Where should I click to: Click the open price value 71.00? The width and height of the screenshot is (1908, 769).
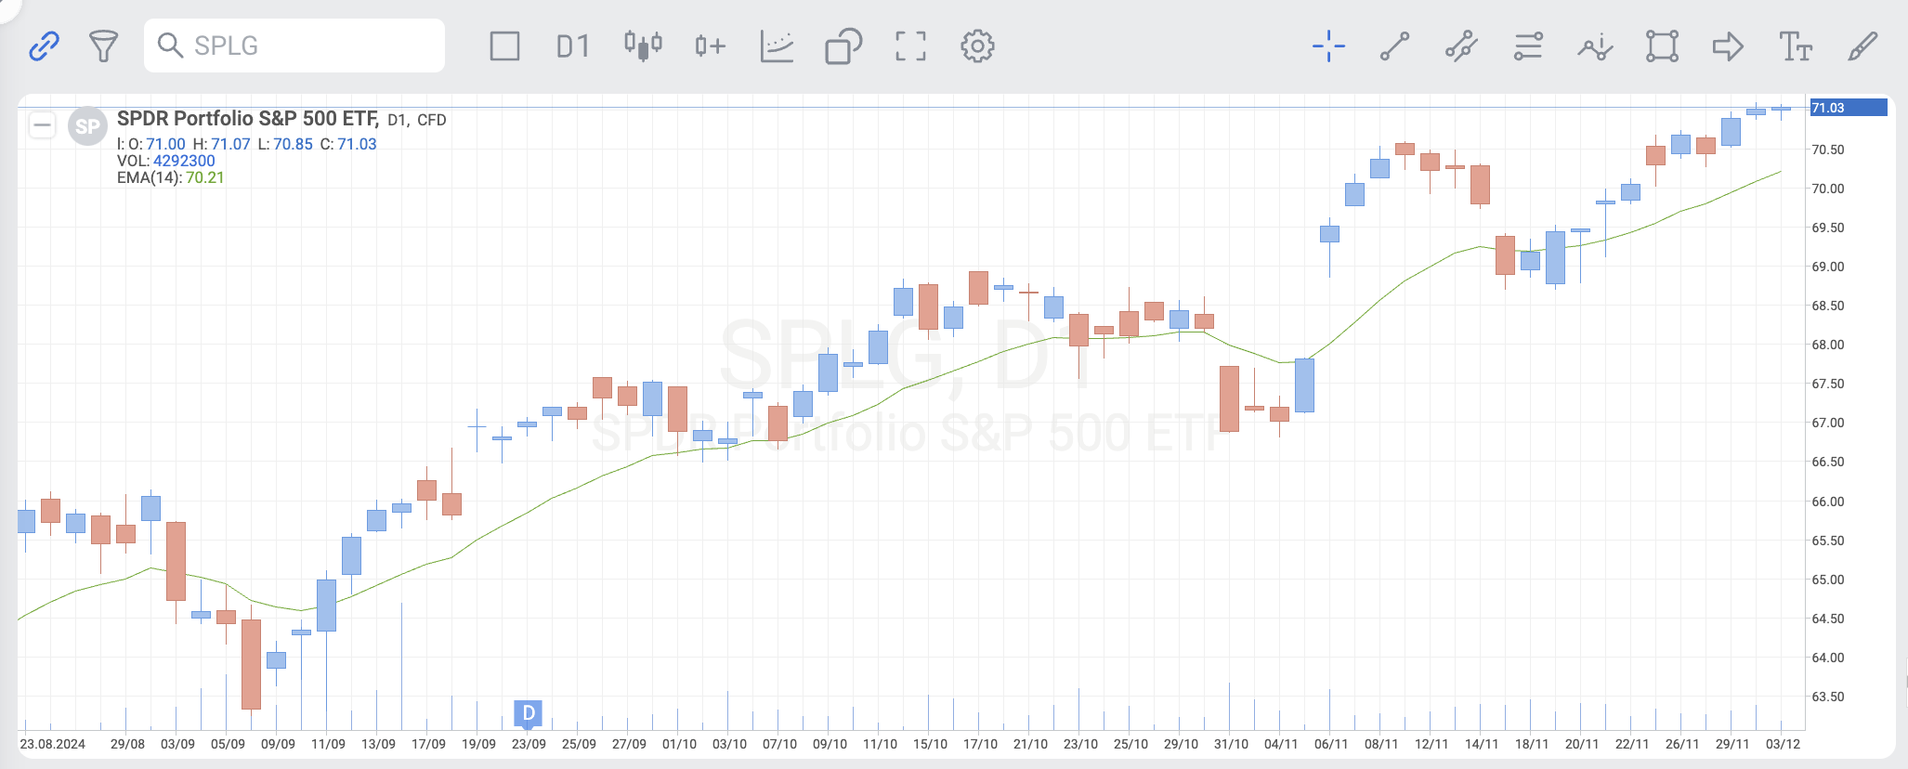166,144
